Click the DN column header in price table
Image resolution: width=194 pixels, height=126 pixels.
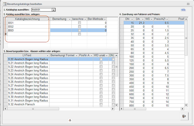click(127, 19)
